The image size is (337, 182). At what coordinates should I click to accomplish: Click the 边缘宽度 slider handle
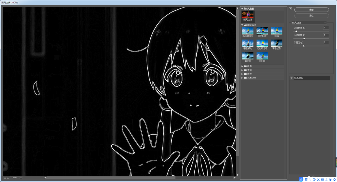tap(296, 31)
